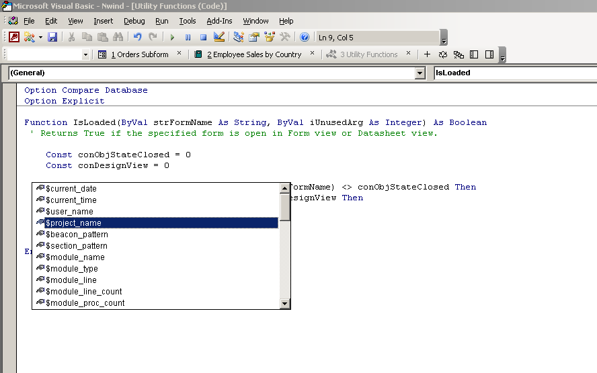The height and width of the screenshot is (373, 597).
Task: Open the Tools menu
Action: 188,21
